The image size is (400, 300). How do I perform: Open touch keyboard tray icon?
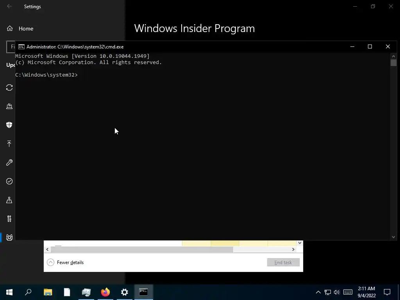[x=348, y=292]
